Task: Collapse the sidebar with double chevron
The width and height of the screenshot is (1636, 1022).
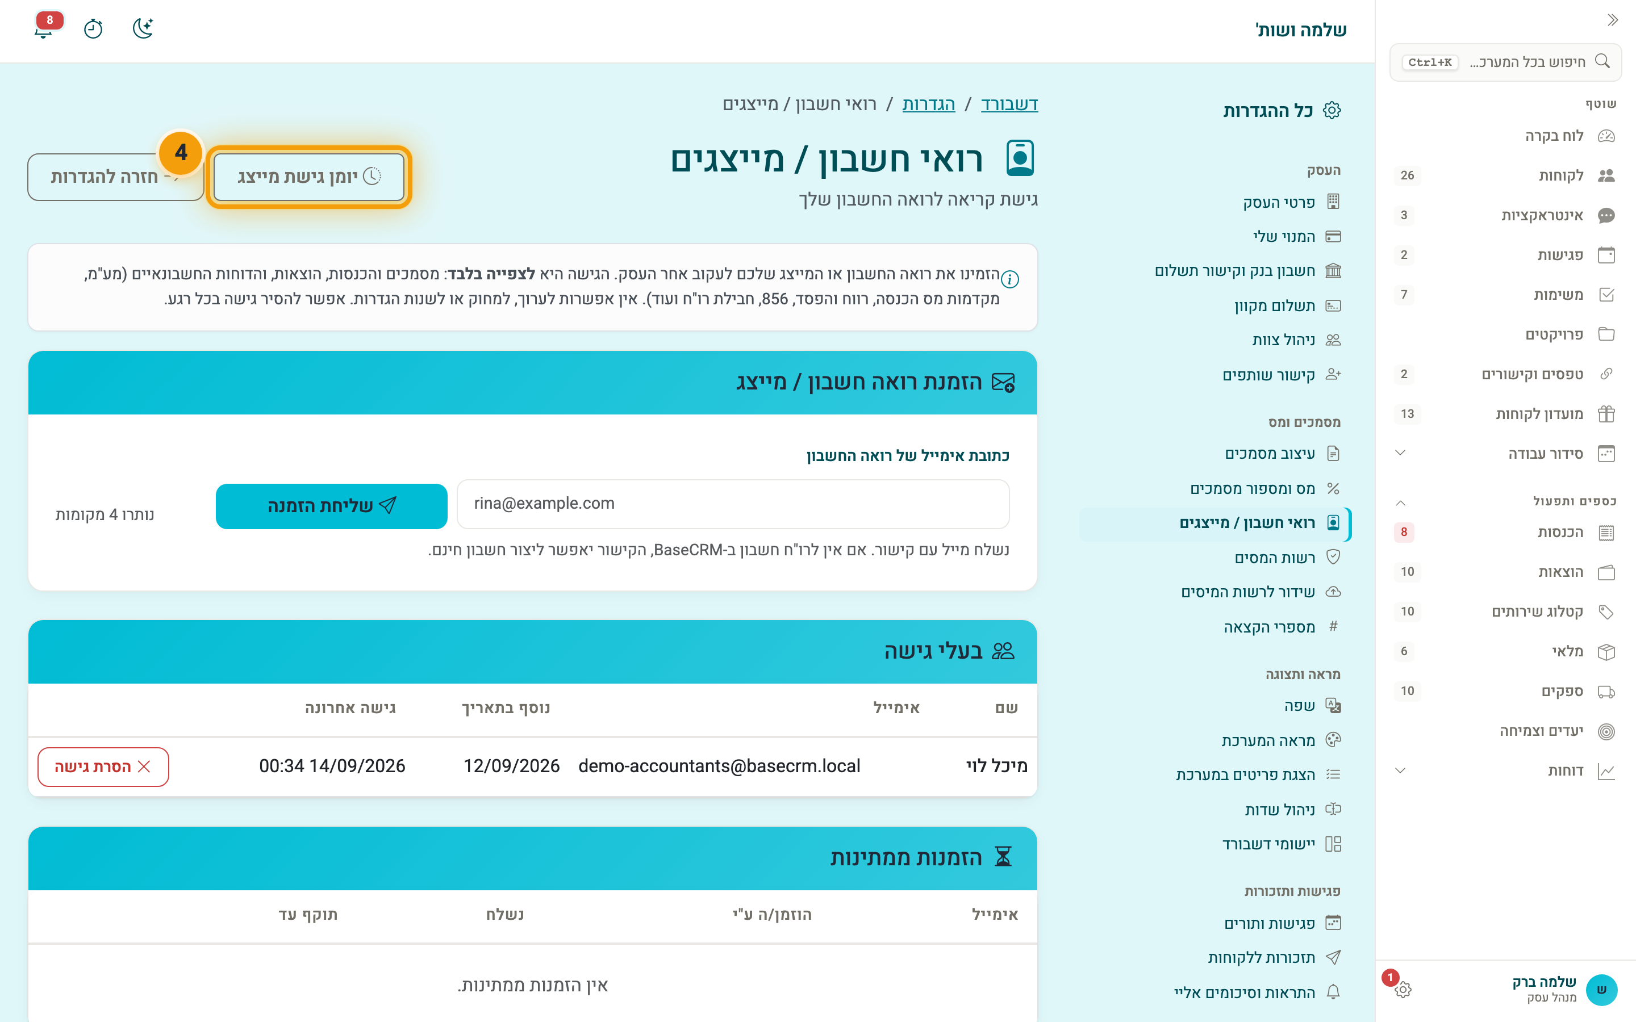Action: (x=1612, y=20)
